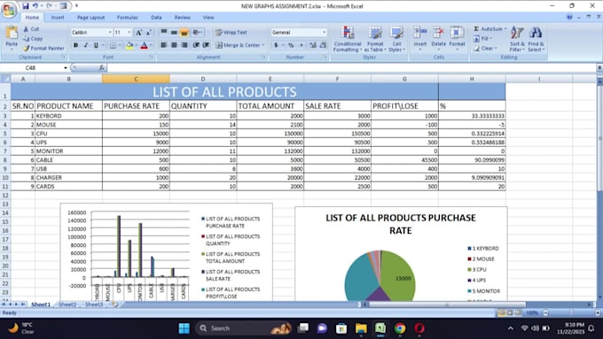
Task: Open Find & Select menu
Action: pos(536,39)
